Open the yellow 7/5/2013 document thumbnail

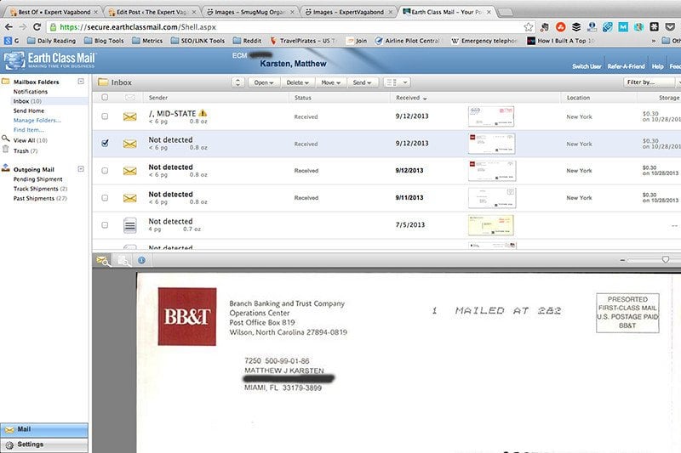(x=491, y=225)
